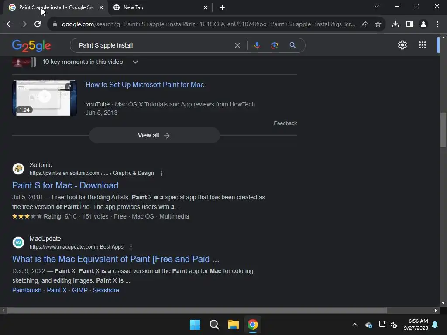Click the Chrome taskbar icon
Image resolution: width=447 pixels, height=335 pixels.
click(x=253, y=325)
